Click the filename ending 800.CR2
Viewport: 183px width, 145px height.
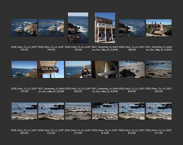(x=78, y=90)
